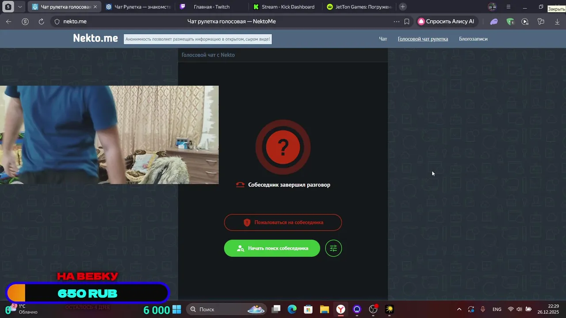
Task: Click the red question mark avatar
Action: click(283, 147)
